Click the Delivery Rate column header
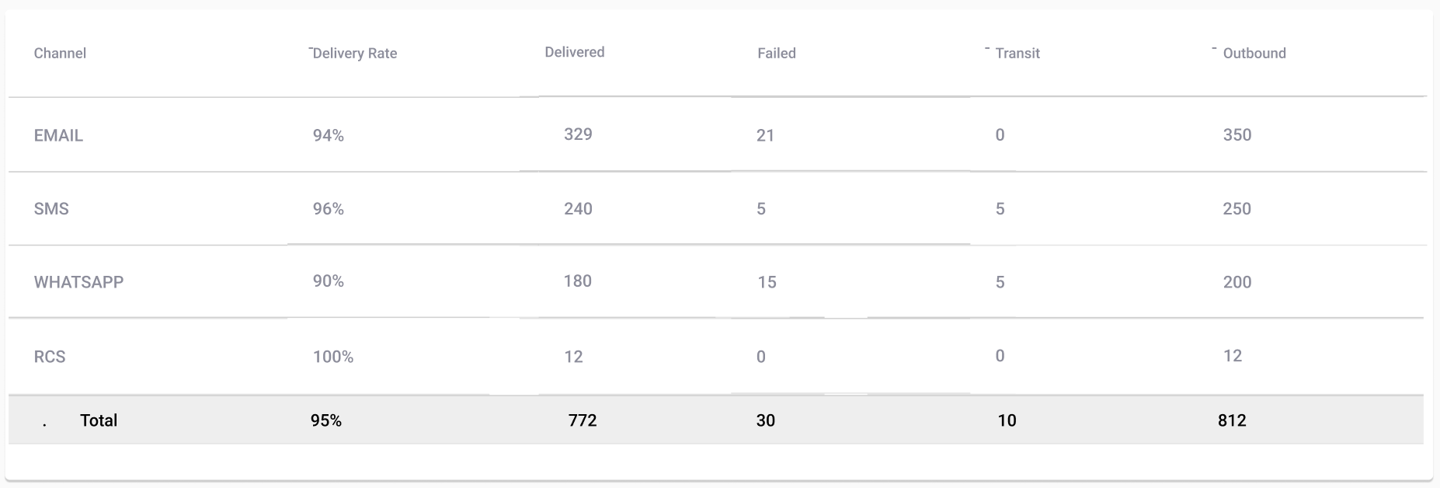 pyautogui.click(x=354, y=53)
